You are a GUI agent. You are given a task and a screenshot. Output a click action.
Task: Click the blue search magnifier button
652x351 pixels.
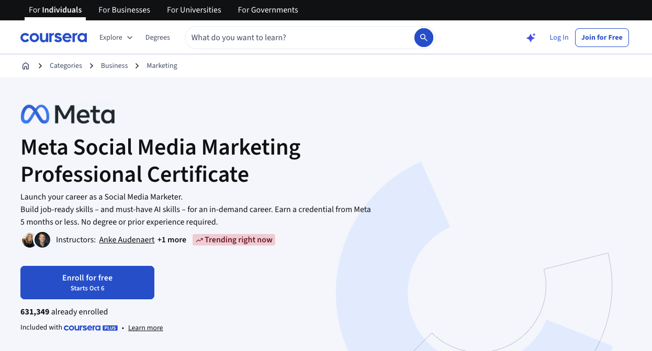click(424, 38)
